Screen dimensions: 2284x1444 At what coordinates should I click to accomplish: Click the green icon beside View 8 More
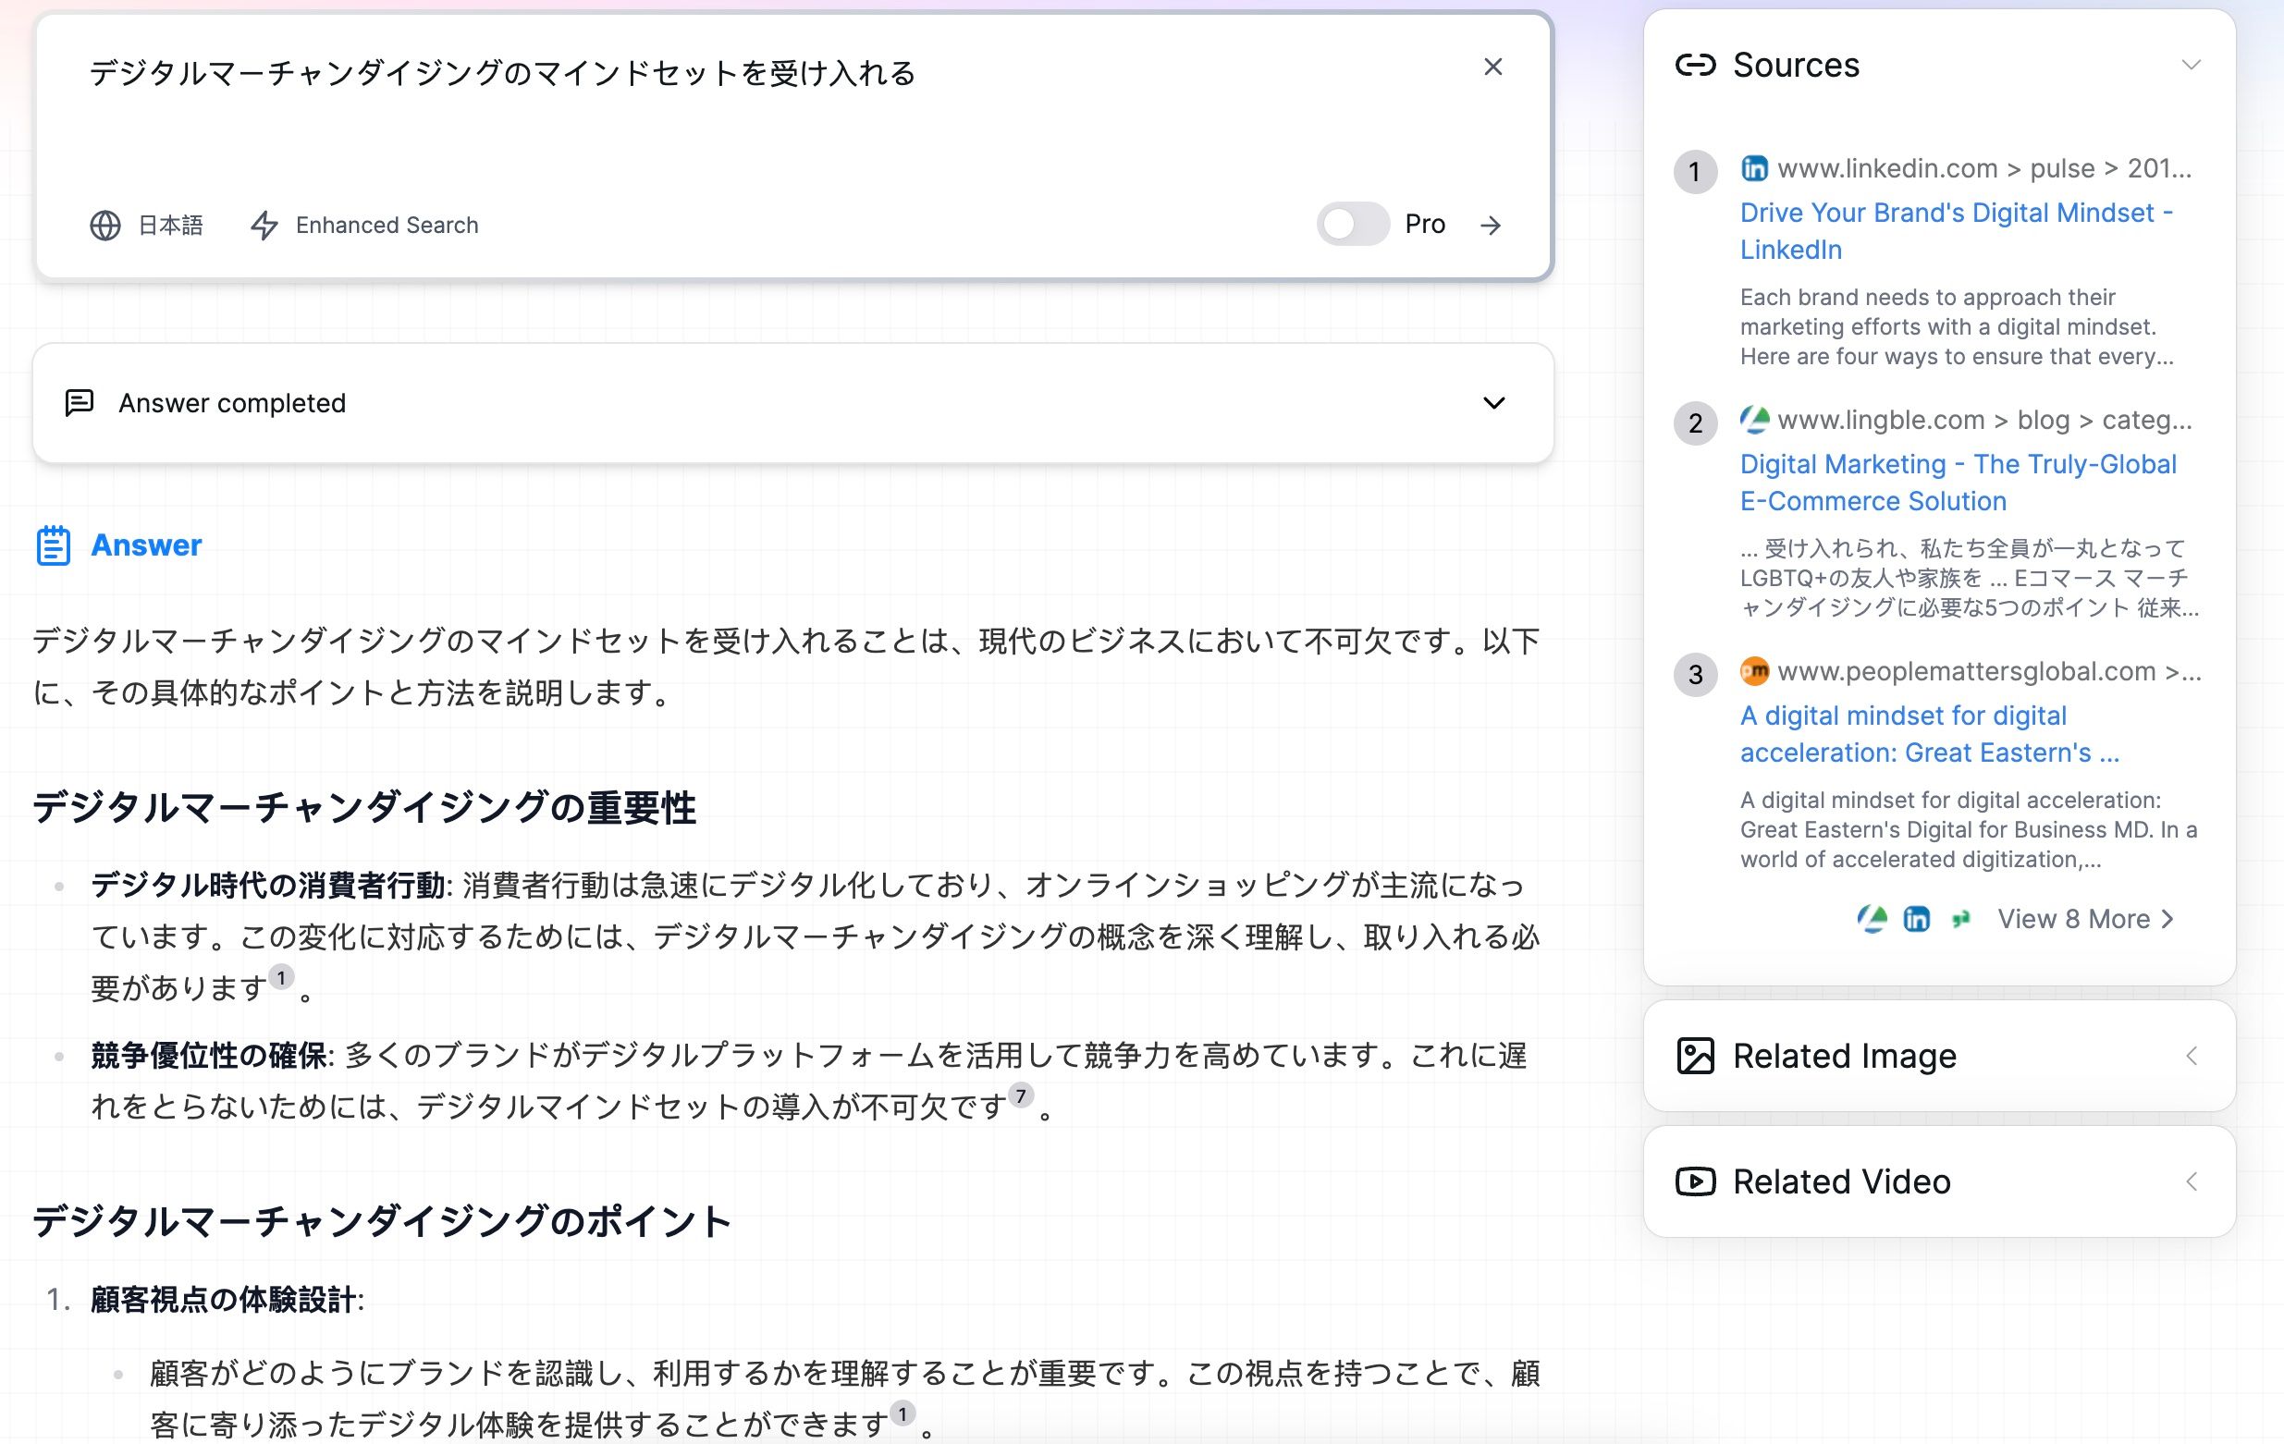(1960, 919)
